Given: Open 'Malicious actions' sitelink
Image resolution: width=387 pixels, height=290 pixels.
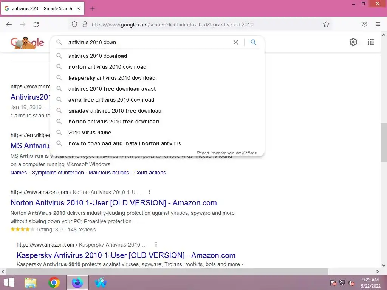Looking at the screenshot, I should pyautogui.click(x=109, y=173).
